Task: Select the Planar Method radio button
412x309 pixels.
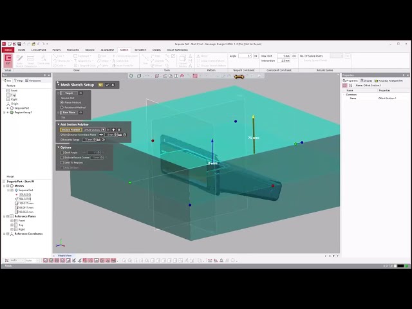Action: click(62, 102)
